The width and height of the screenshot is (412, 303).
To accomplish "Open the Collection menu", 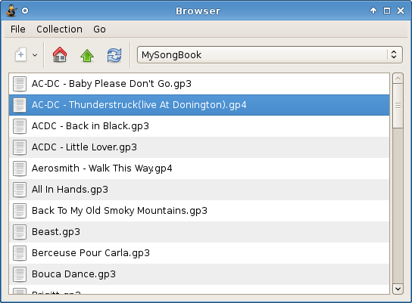I will tap(59, 29).
